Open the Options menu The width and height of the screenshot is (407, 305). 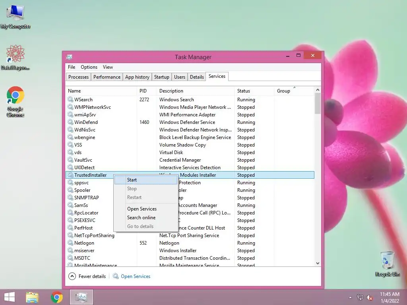point(89,67)
